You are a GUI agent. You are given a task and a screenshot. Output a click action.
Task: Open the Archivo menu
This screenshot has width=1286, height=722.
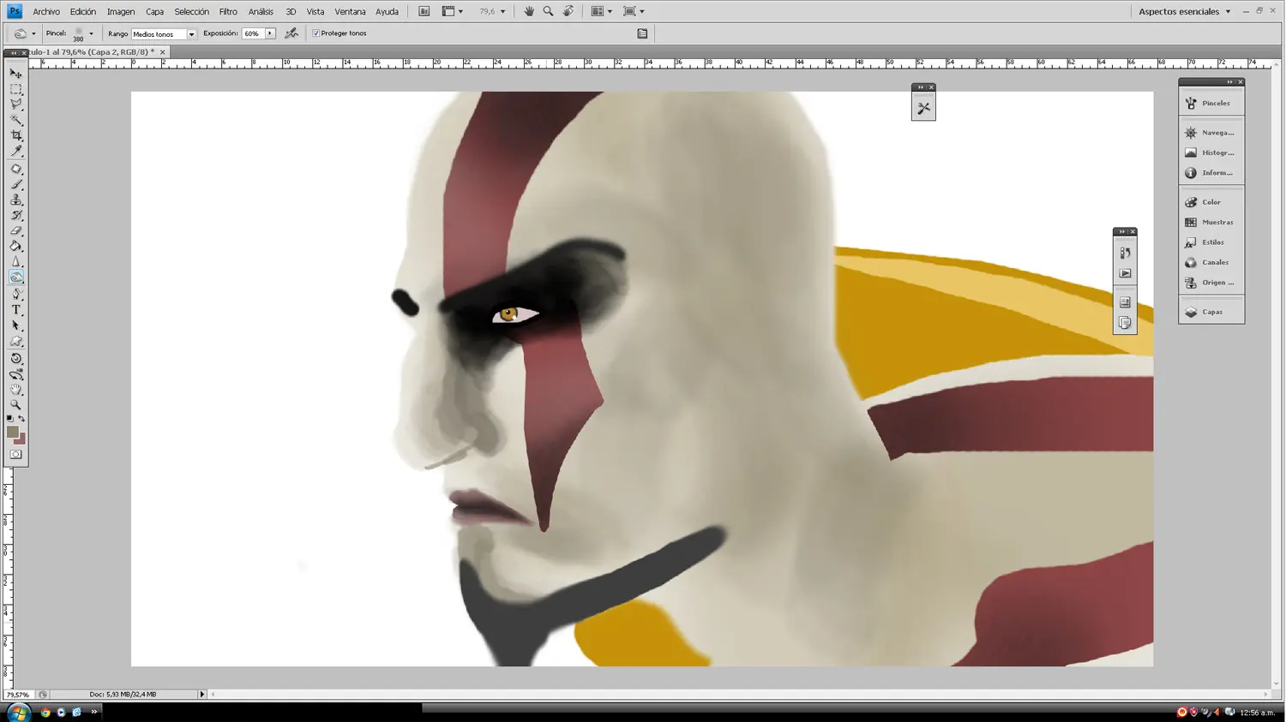pyautogui.click(x=46, y=12)
